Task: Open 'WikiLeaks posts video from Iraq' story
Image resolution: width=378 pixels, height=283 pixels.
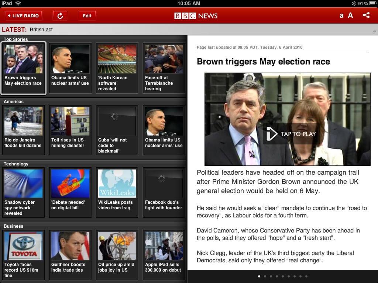Action: pyautogui.click(x=117, y=192)
